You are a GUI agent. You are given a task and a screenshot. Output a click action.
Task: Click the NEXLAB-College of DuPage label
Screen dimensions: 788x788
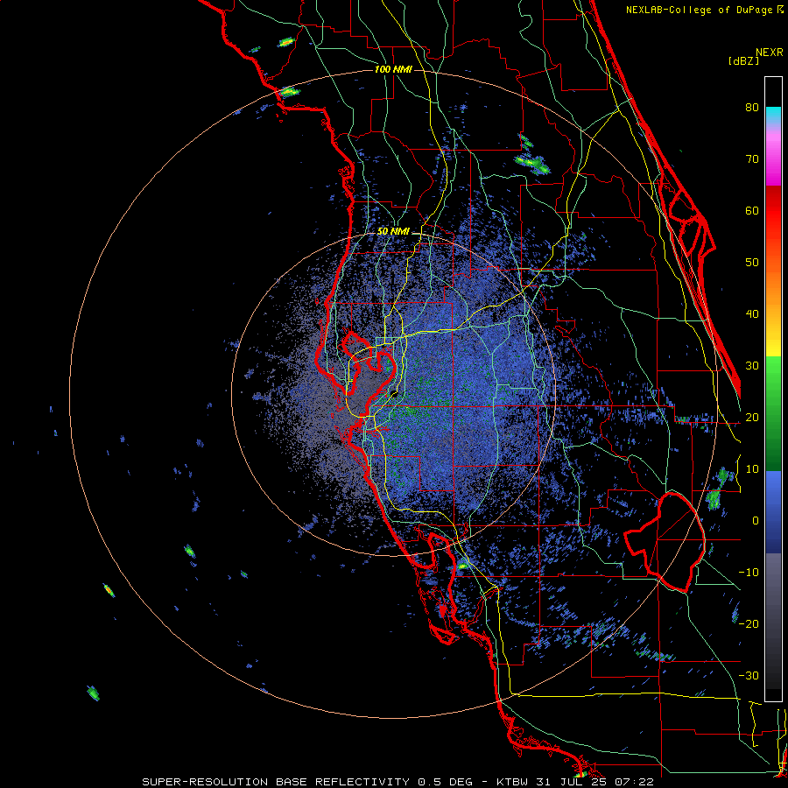[705, 10]
